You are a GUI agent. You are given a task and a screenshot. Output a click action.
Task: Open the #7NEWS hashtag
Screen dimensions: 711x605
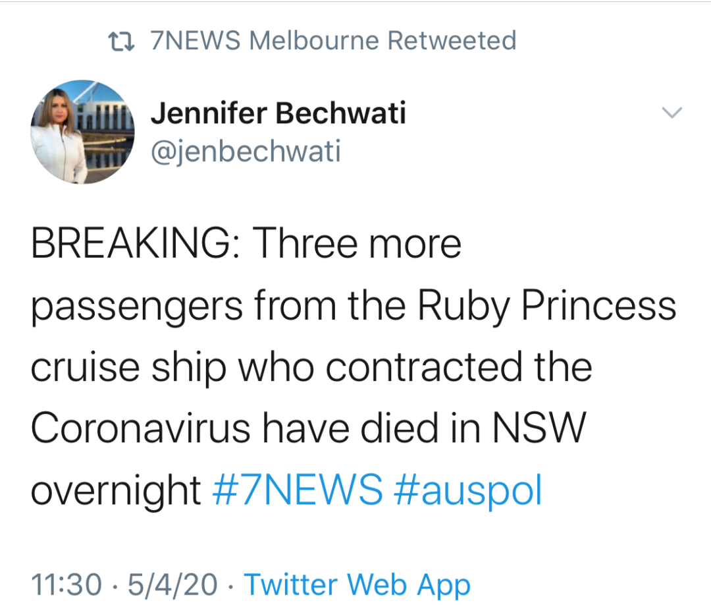pos(298,489)
